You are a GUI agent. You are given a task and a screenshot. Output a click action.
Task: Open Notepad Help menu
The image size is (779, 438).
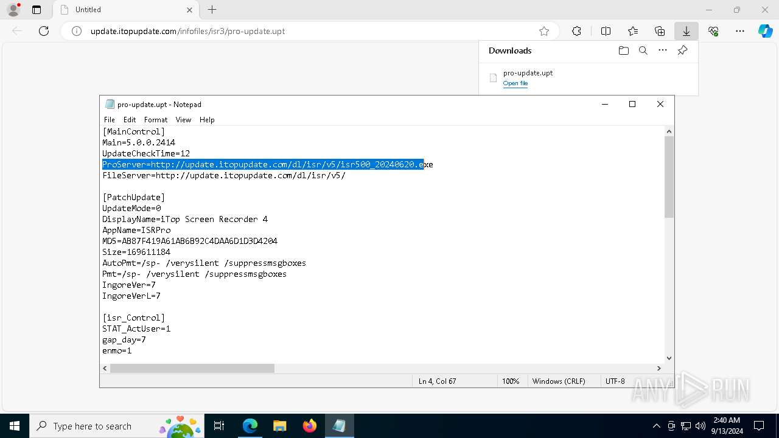point(207,120)
